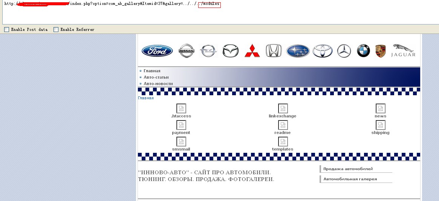This screenshot has height=201, width=439.
Task: Click the .htaccess folder label
Action: [181, 116]
